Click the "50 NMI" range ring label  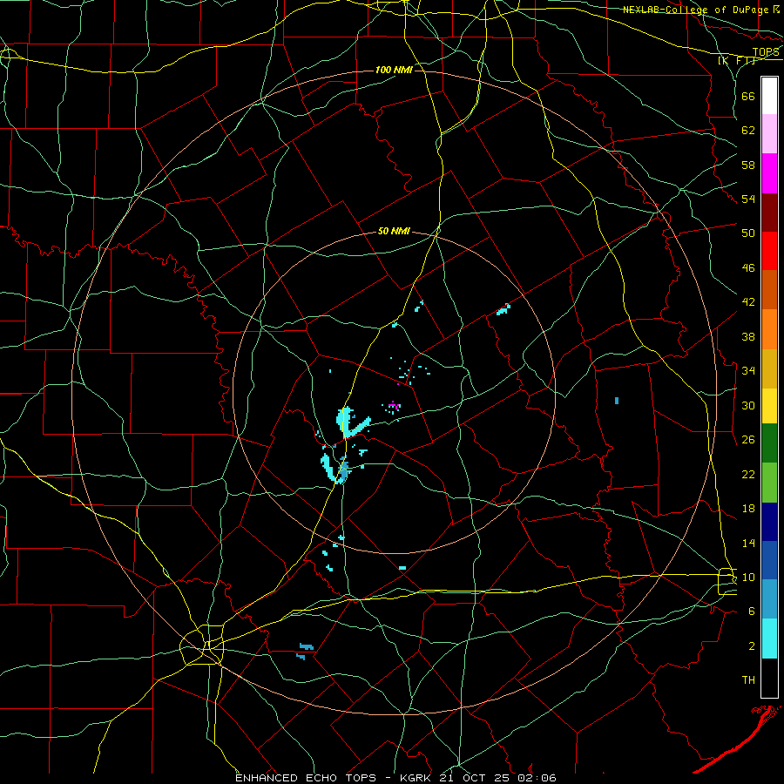(394, 231)
